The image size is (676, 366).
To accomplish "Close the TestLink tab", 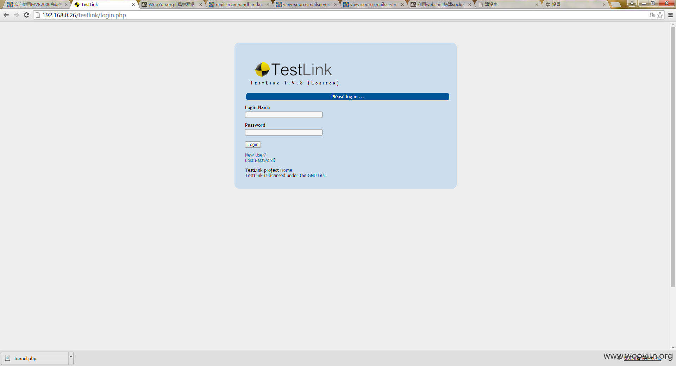I will (133, 5).
